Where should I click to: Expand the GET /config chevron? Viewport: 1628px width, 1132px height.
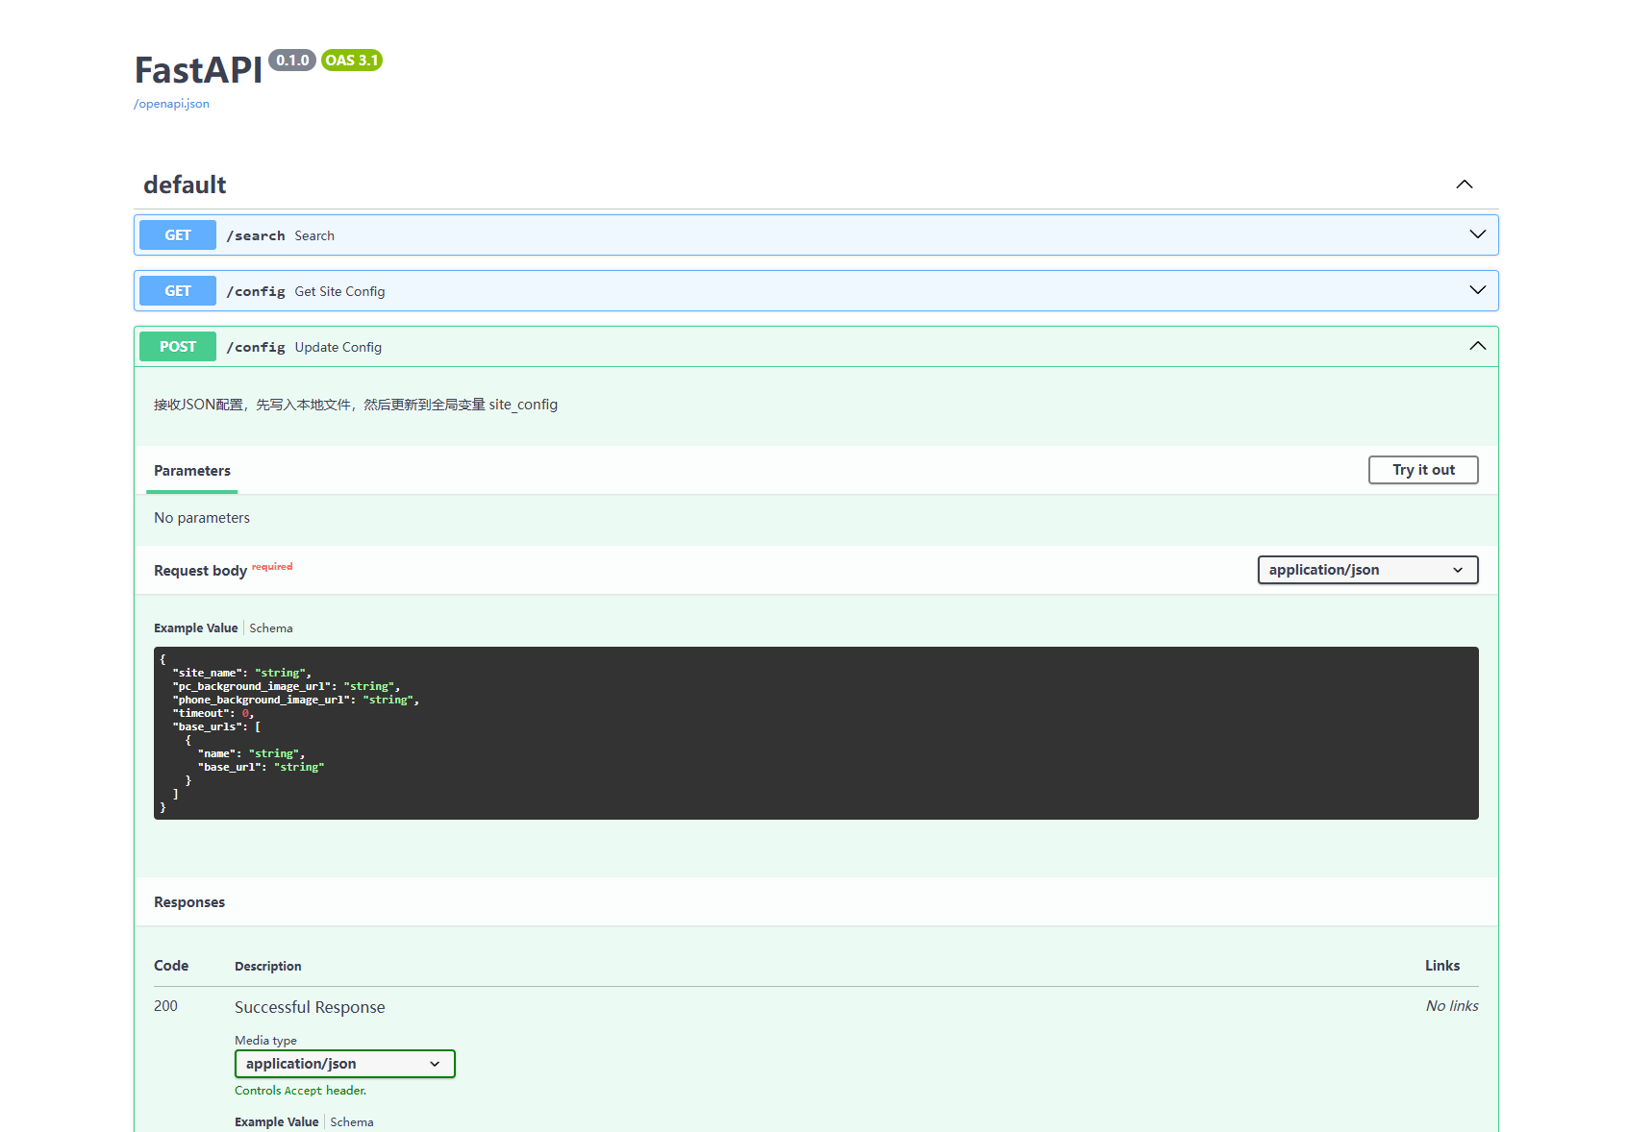tap(1477, 290)
